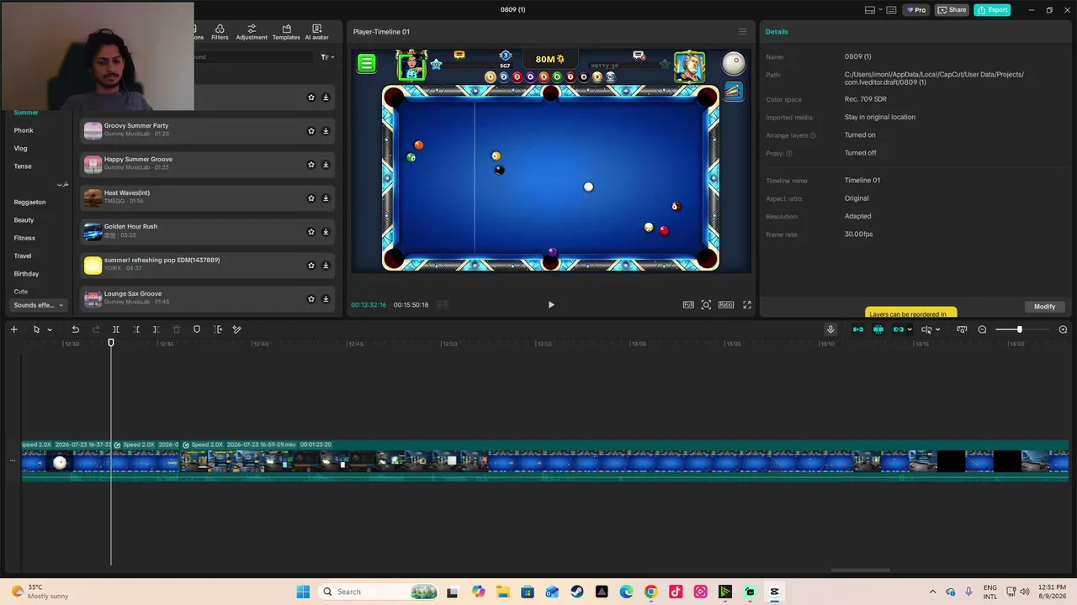Open the audio filter dropdown

[x=327, y=57]
